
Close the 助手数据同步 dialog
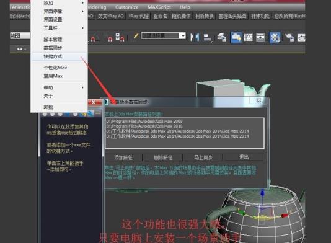click(258, 100)
